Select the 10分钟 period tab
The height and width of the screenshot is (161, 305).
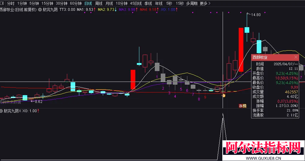pos(122,3)
